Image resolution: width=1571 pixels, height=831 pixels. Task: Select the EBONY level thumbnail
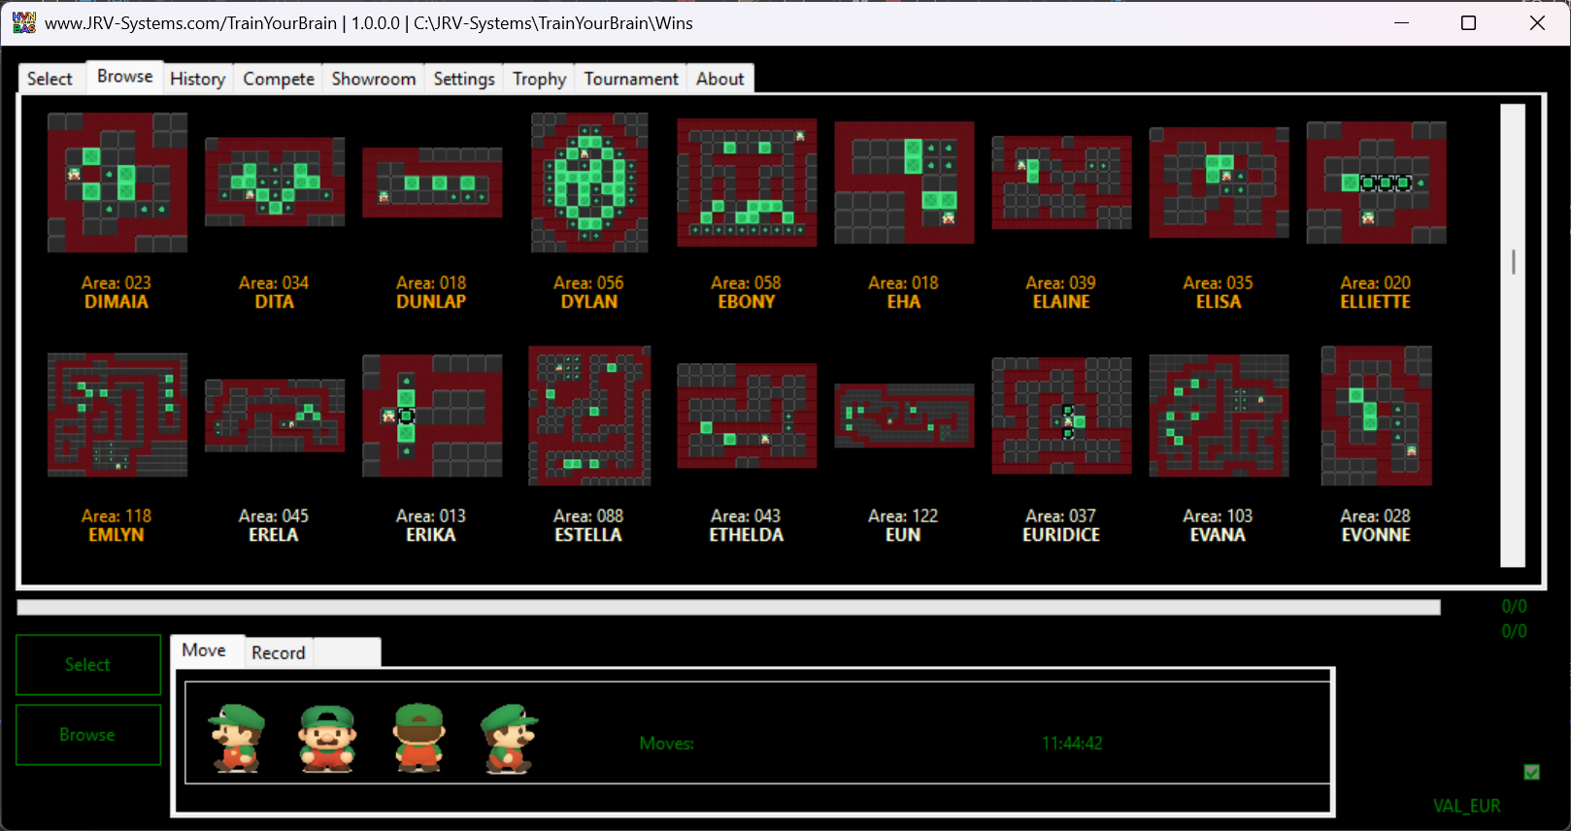(x=747, y=183)
